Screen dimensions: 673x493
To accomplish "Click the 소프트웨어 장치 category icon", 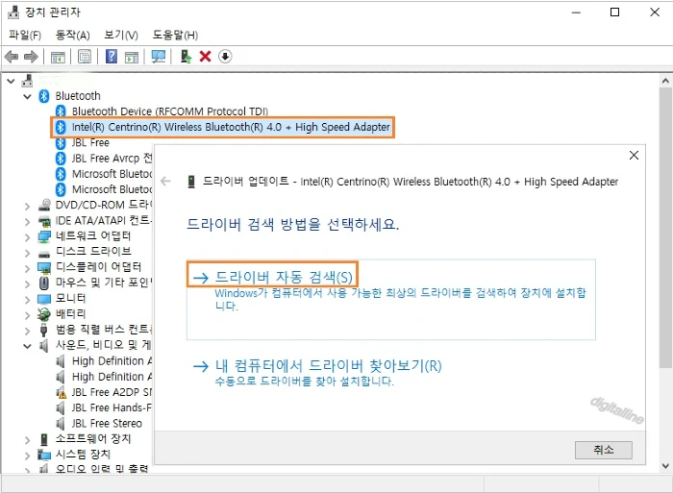I will pyautogui.click(x=44, y=439).
